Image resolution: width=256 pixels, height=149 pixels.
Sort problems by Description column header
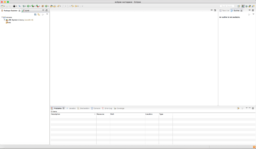(x=72, y=114)
